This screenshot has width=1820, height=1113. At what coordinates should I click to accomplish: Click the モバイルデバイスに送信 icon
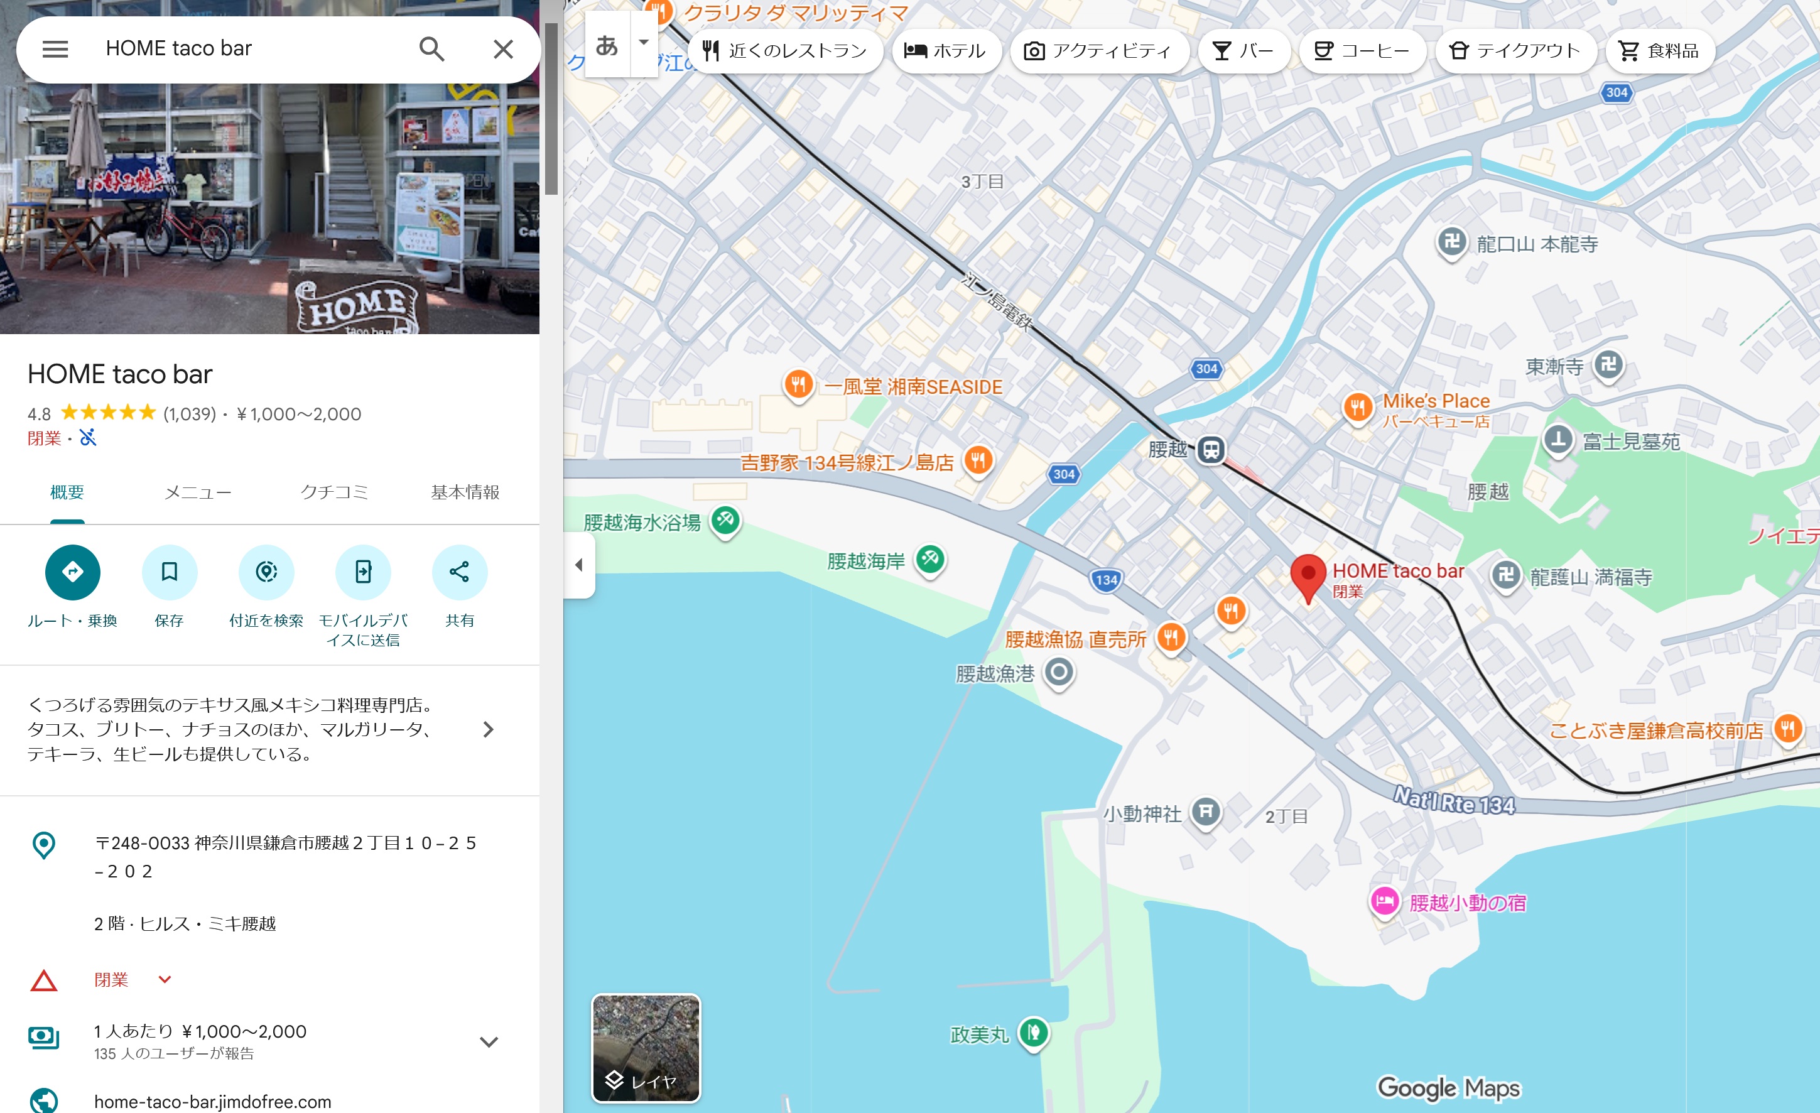[362, 572]
